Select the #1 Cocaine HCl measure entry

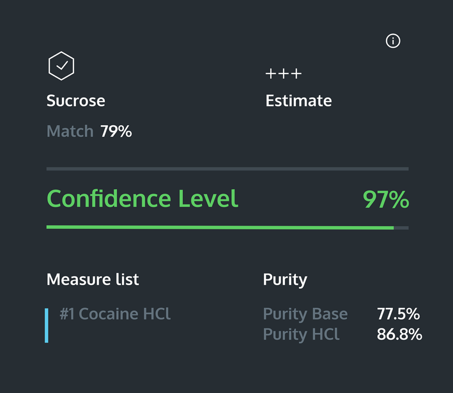[115, 314]
